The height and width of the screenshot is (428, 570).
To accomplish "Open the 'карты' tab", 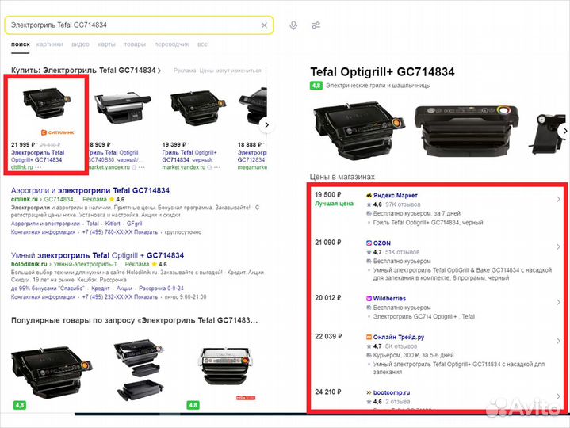I will tap(106, 44).
